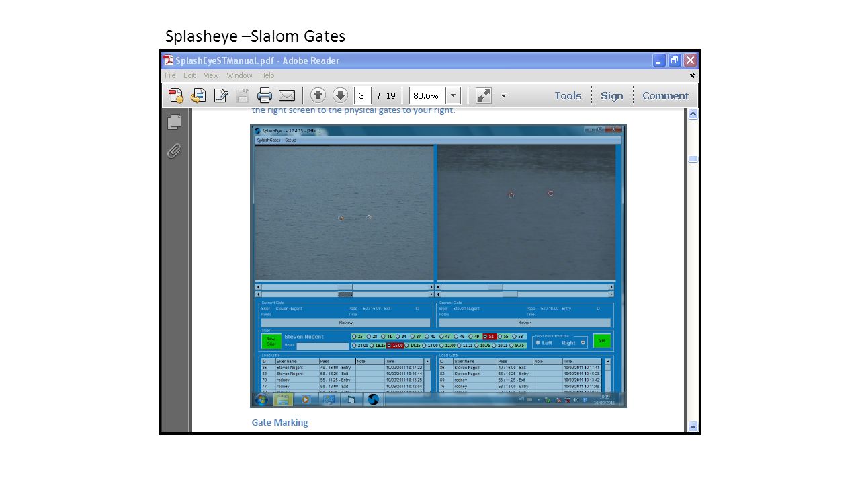
Task: Click the second toolbar icon with orange arrow
Action: tap(198, 95)
